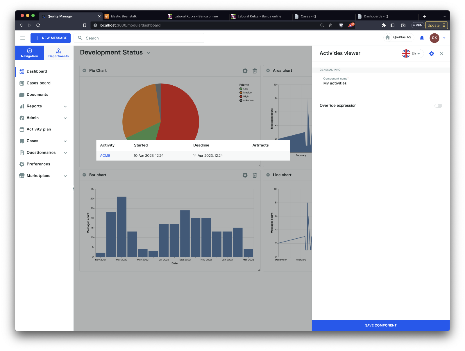Open the ACME activity link
Viewport: 465px width, 351px height.
click(105, 156)
